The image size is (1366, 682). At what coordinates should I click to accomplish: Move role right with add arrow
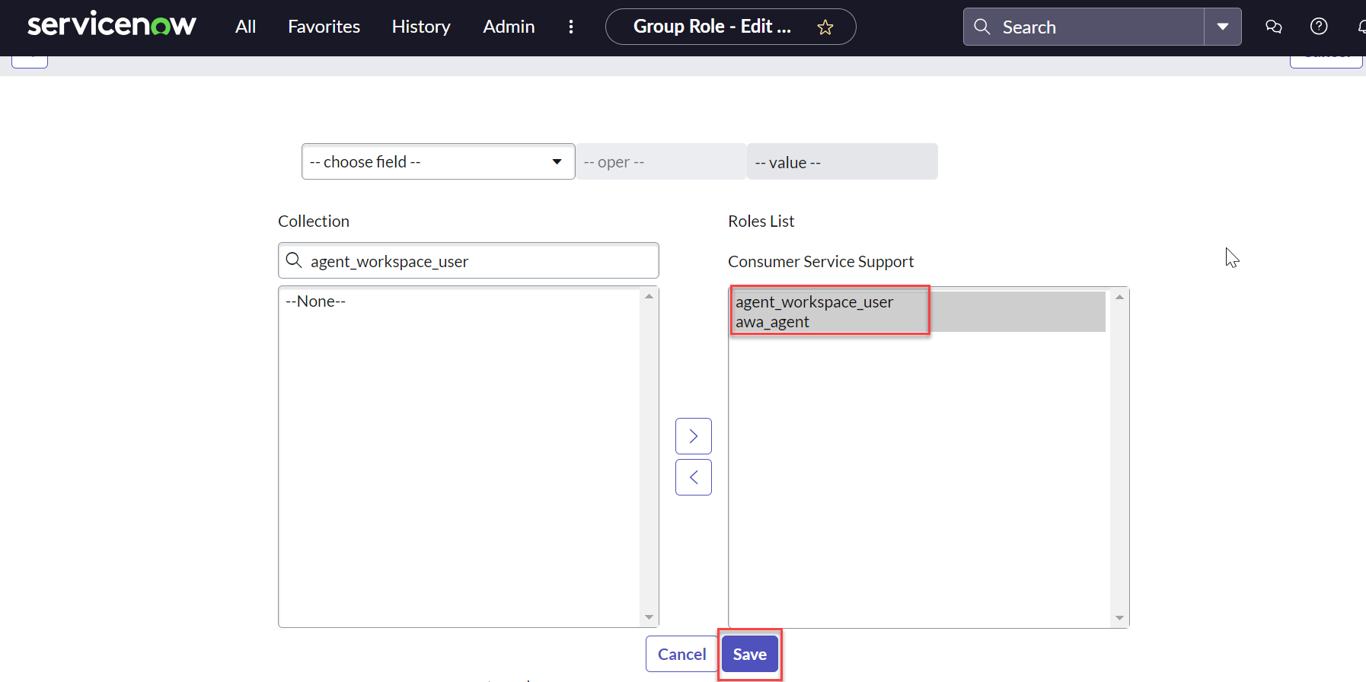[x=693, y=436]
